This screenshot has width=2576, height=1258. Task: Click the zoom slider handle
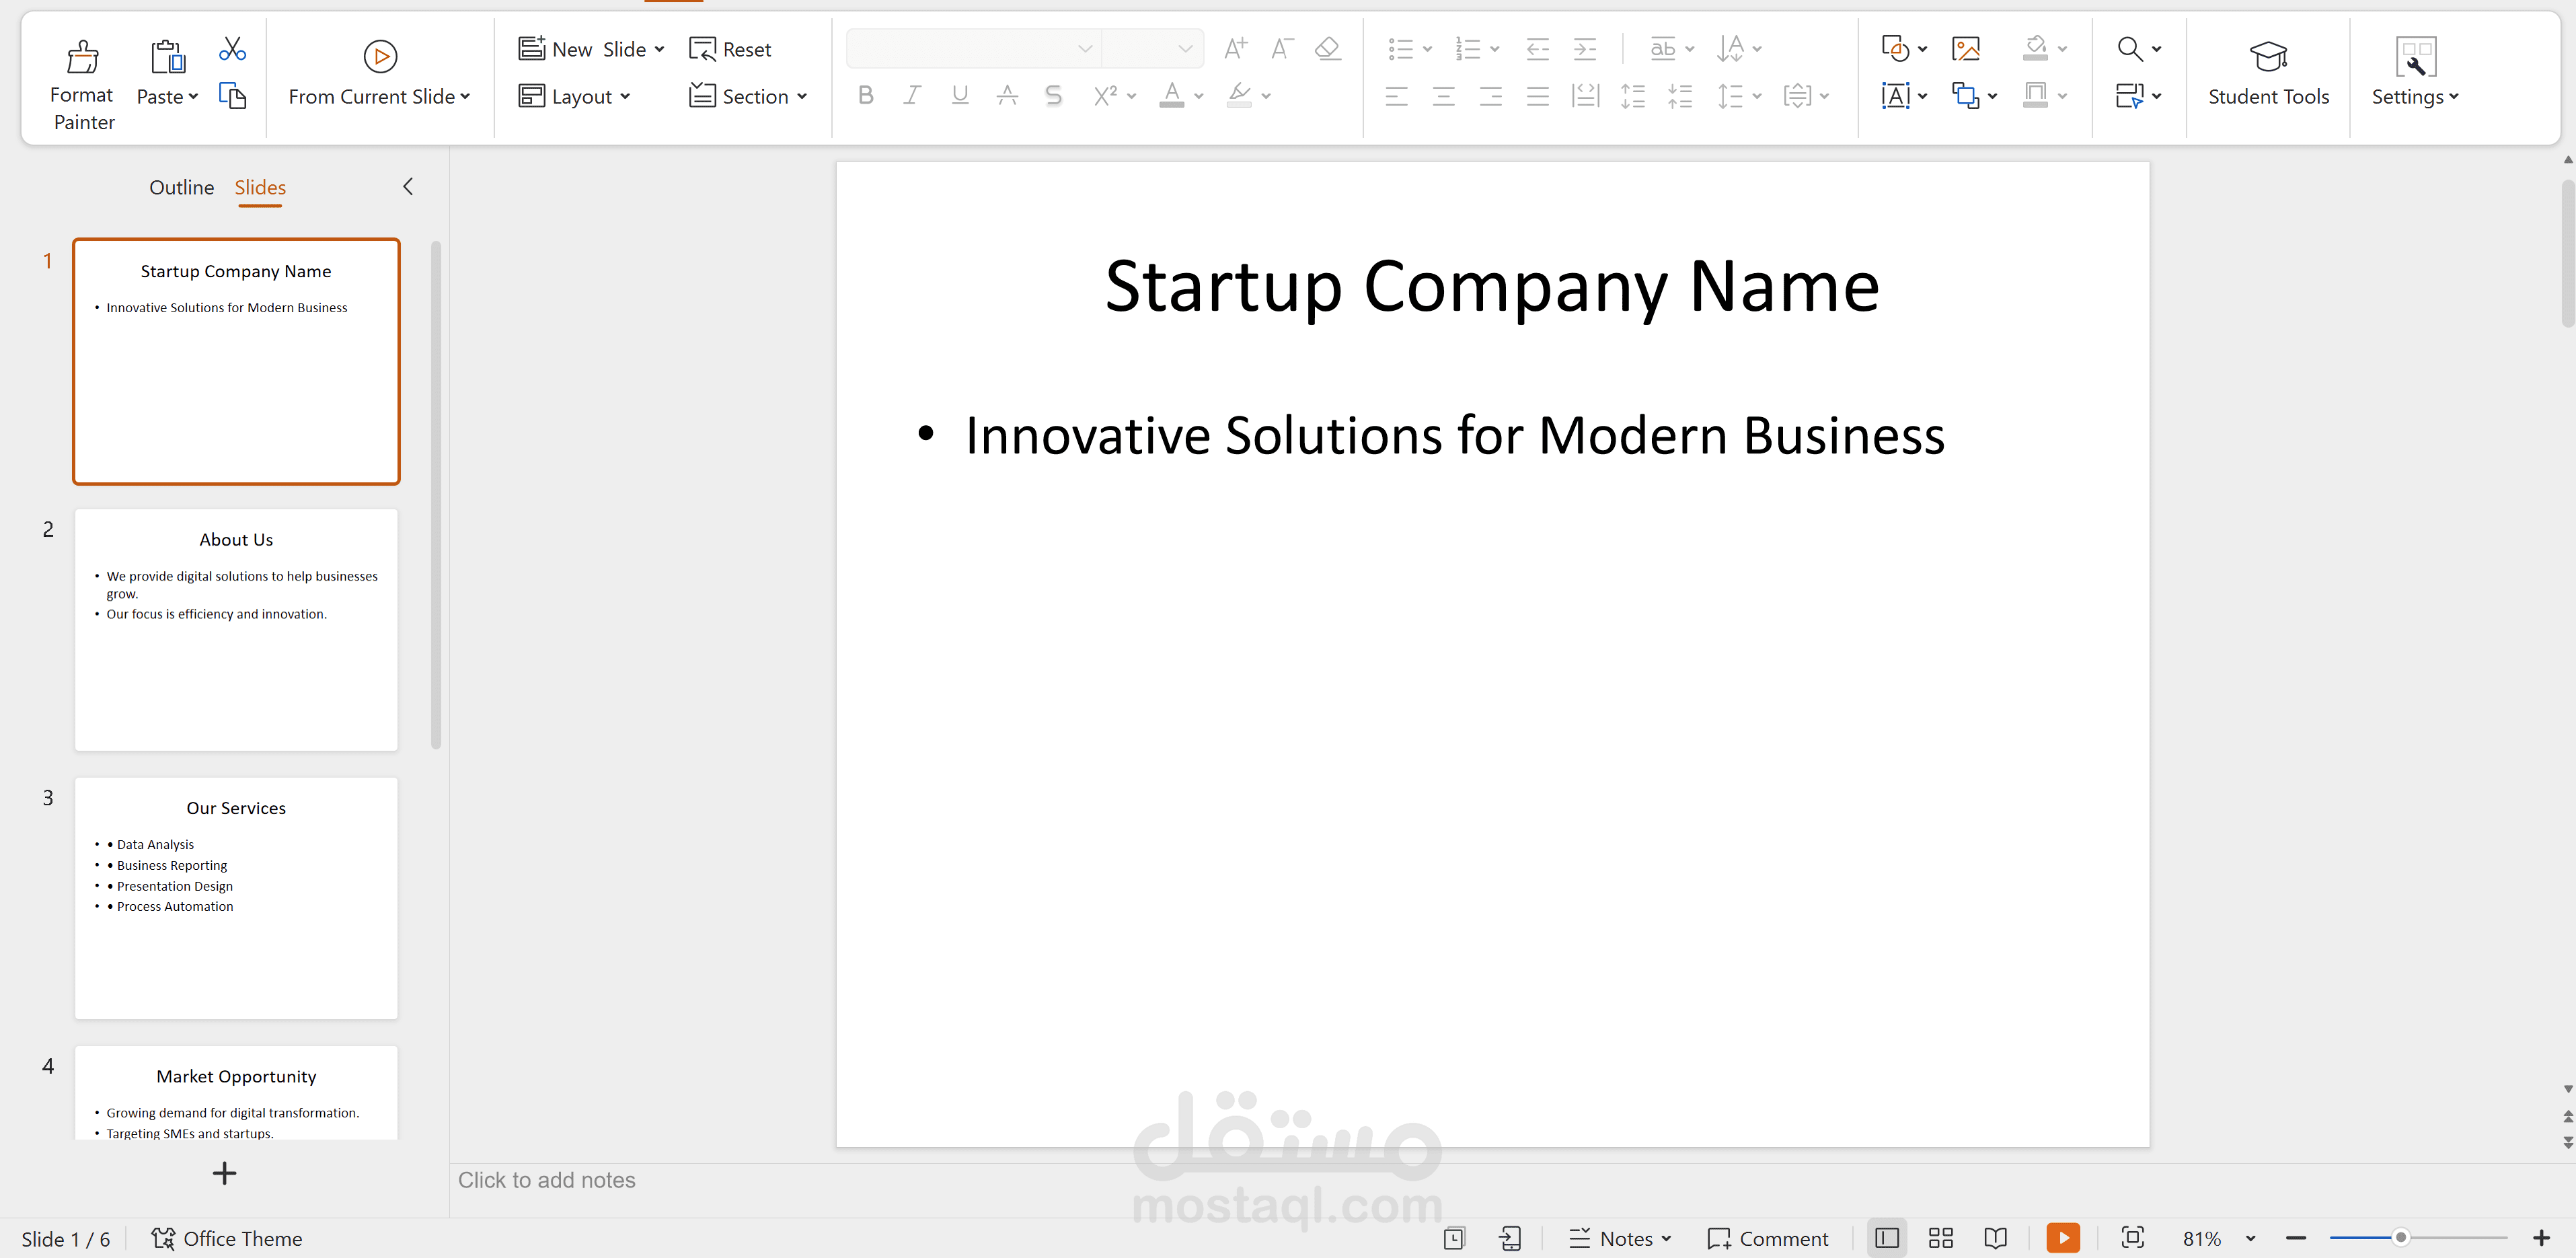click(x=2400, y=1238)
